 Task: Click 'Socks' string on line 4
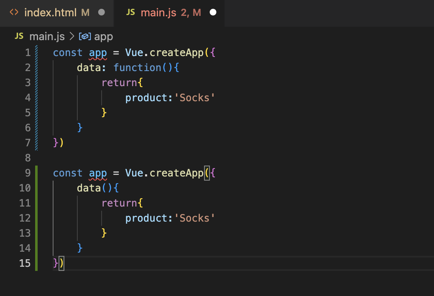pyautogui.click(x=194, y=98)
